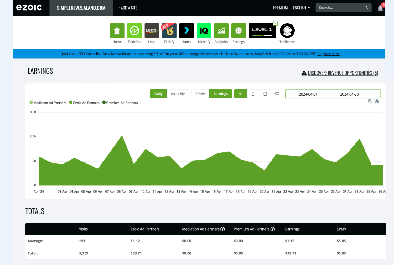Select the Earnings metric toggle

[221, 94]
